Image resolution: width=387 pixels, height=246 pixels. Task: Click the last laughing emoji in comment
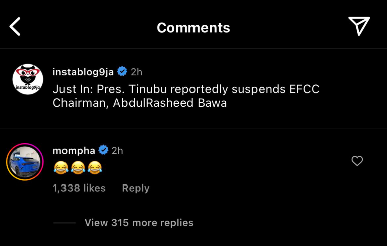95,168
